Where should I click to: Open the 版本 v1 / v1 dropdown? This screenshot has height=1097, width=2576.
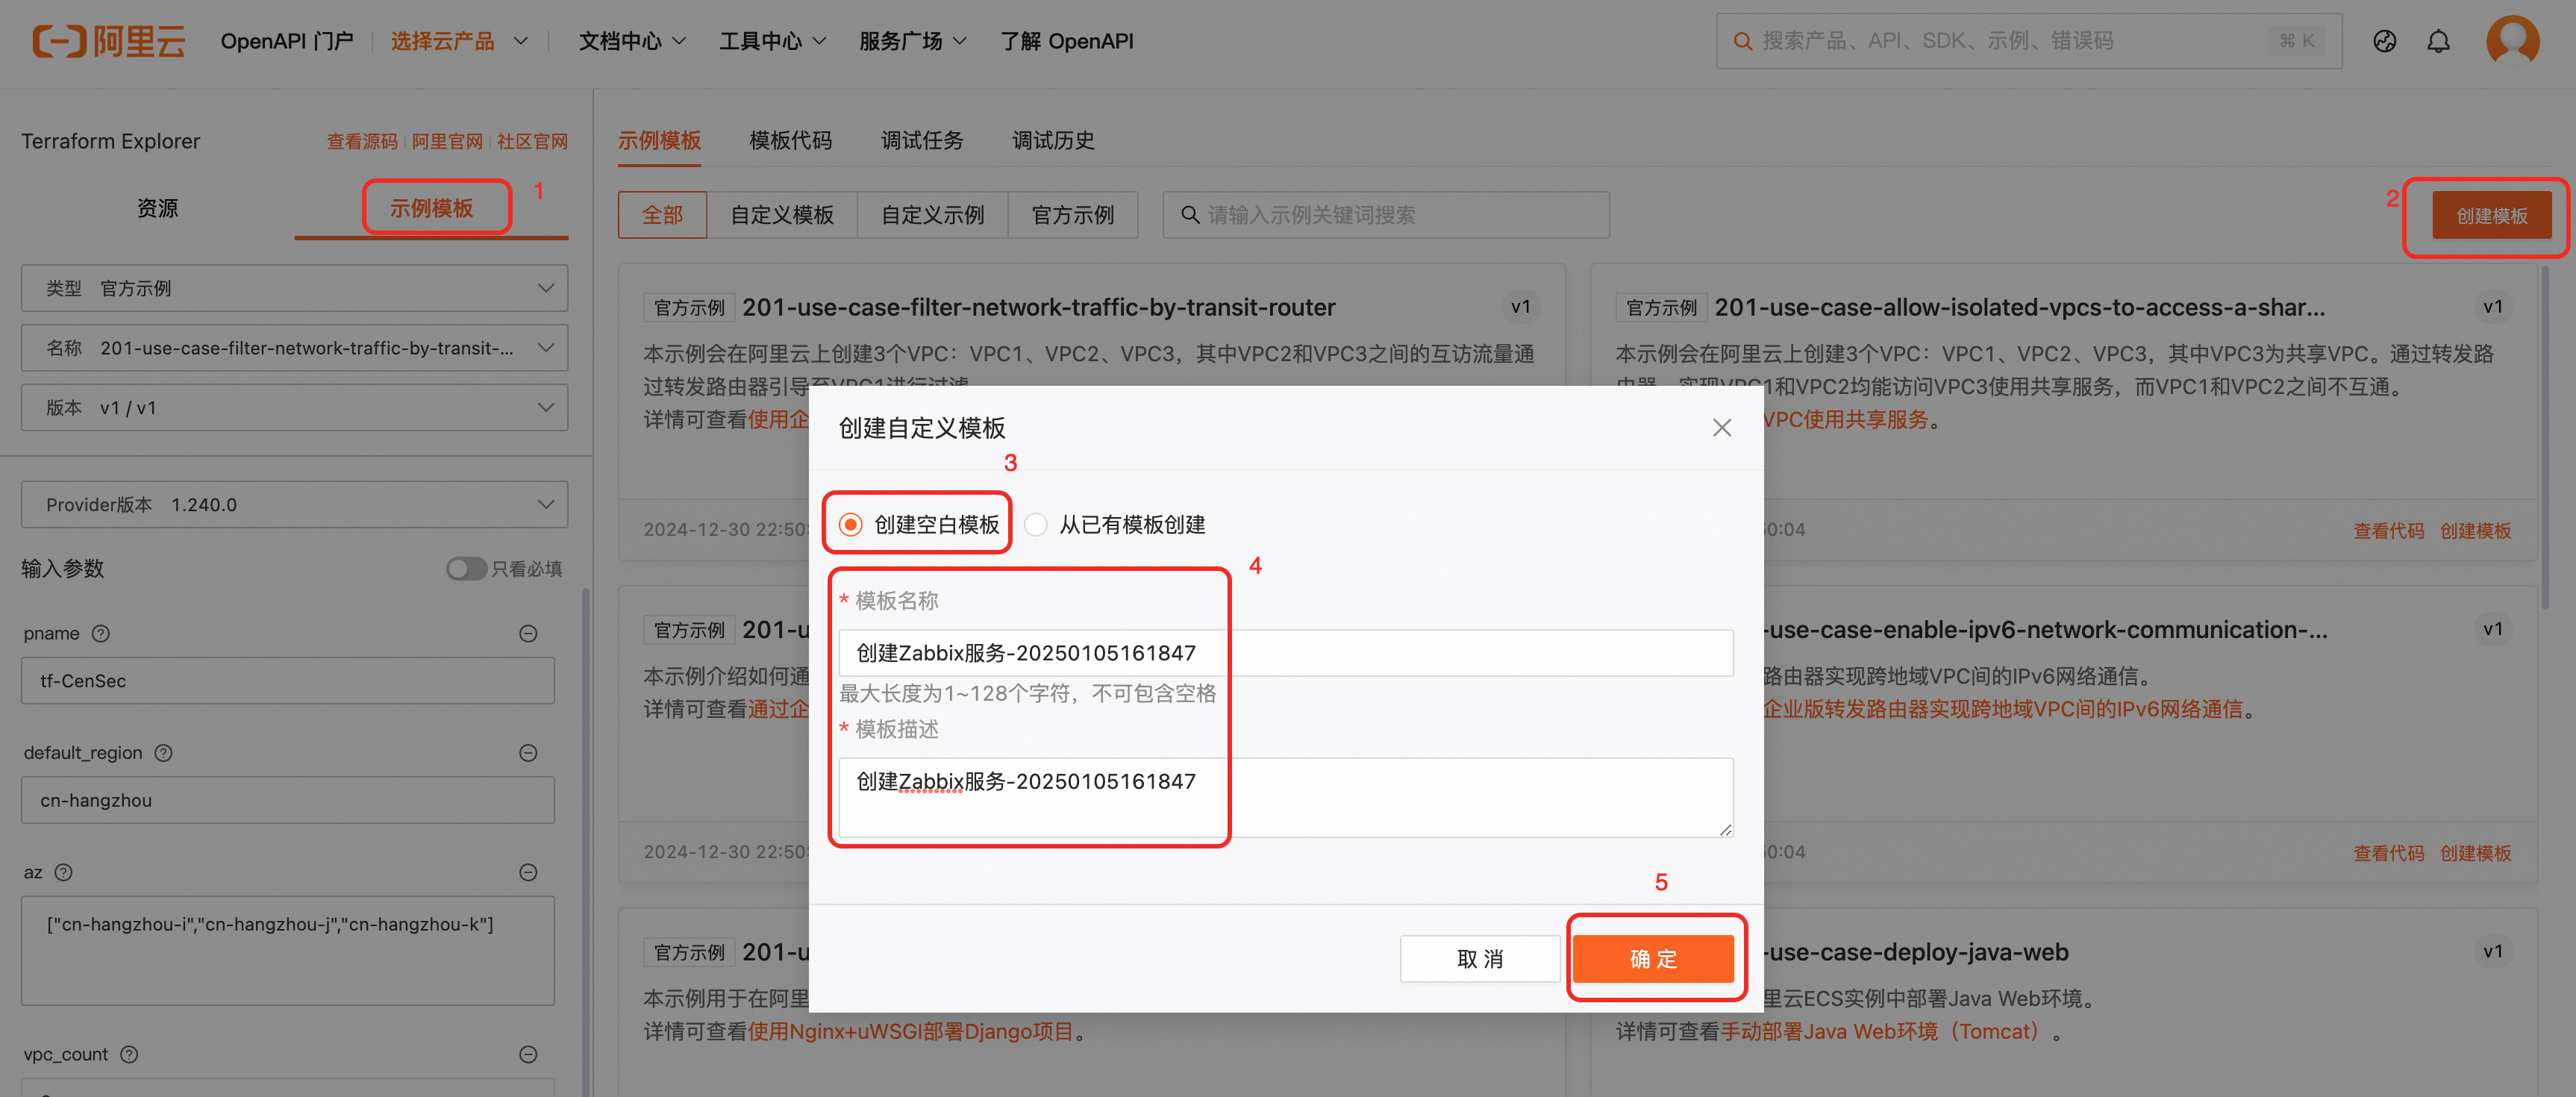tap(294, 408)
